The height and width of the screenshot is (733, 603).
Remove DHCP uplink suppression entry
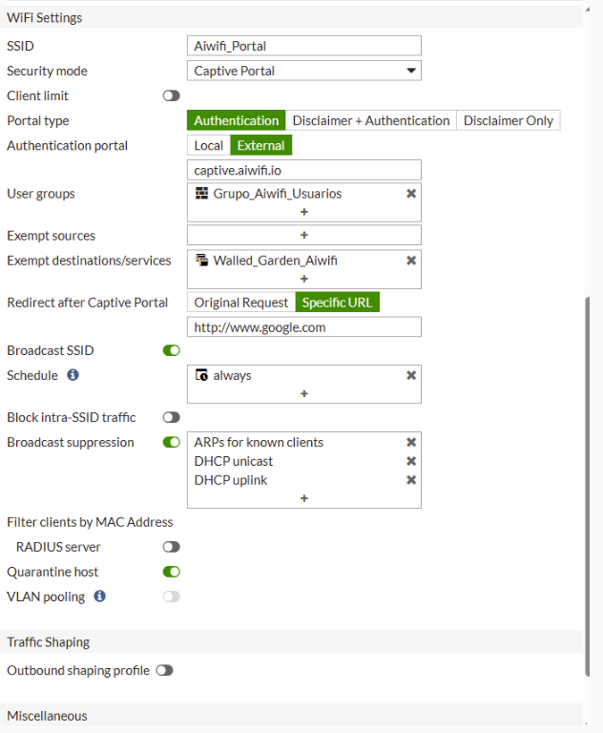tap(411, 480)
